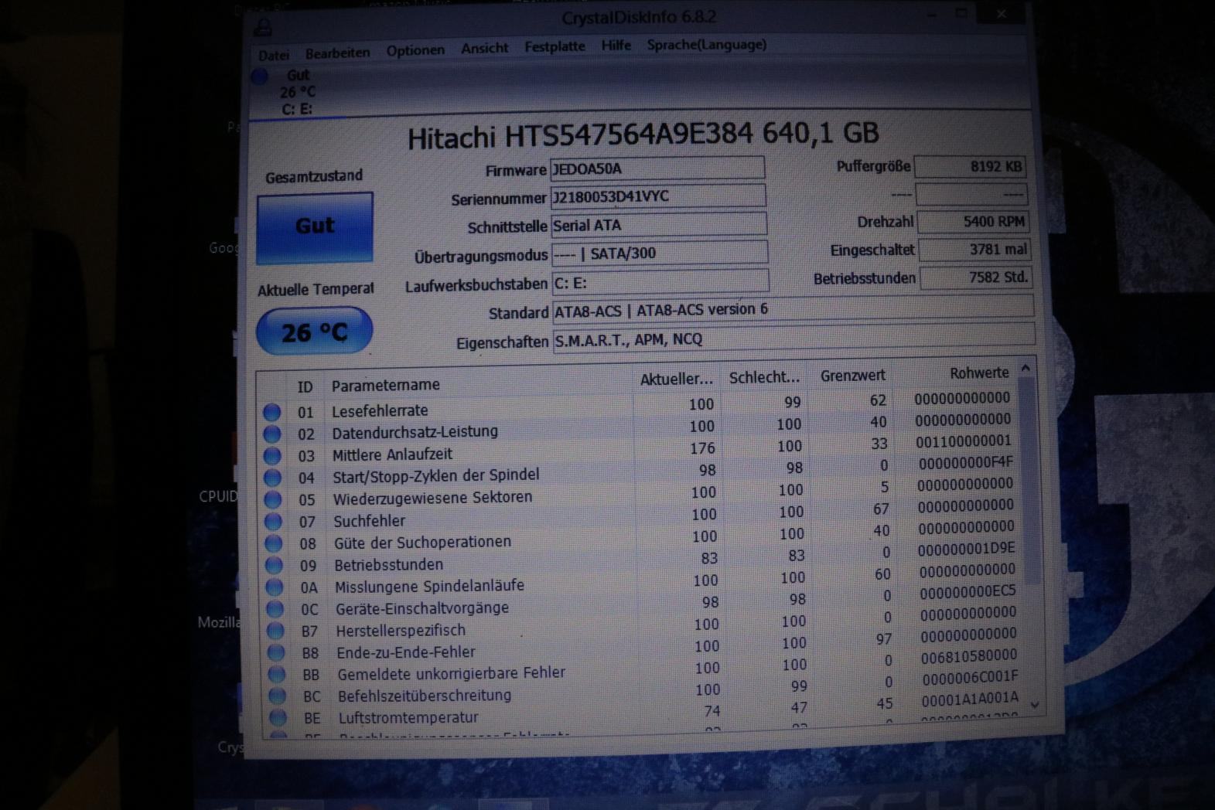This screenshot has width=1215, height=810.
Task: Select the Mittlere Anlaufzeit parameter name
Action: click(x=392, y=454)
